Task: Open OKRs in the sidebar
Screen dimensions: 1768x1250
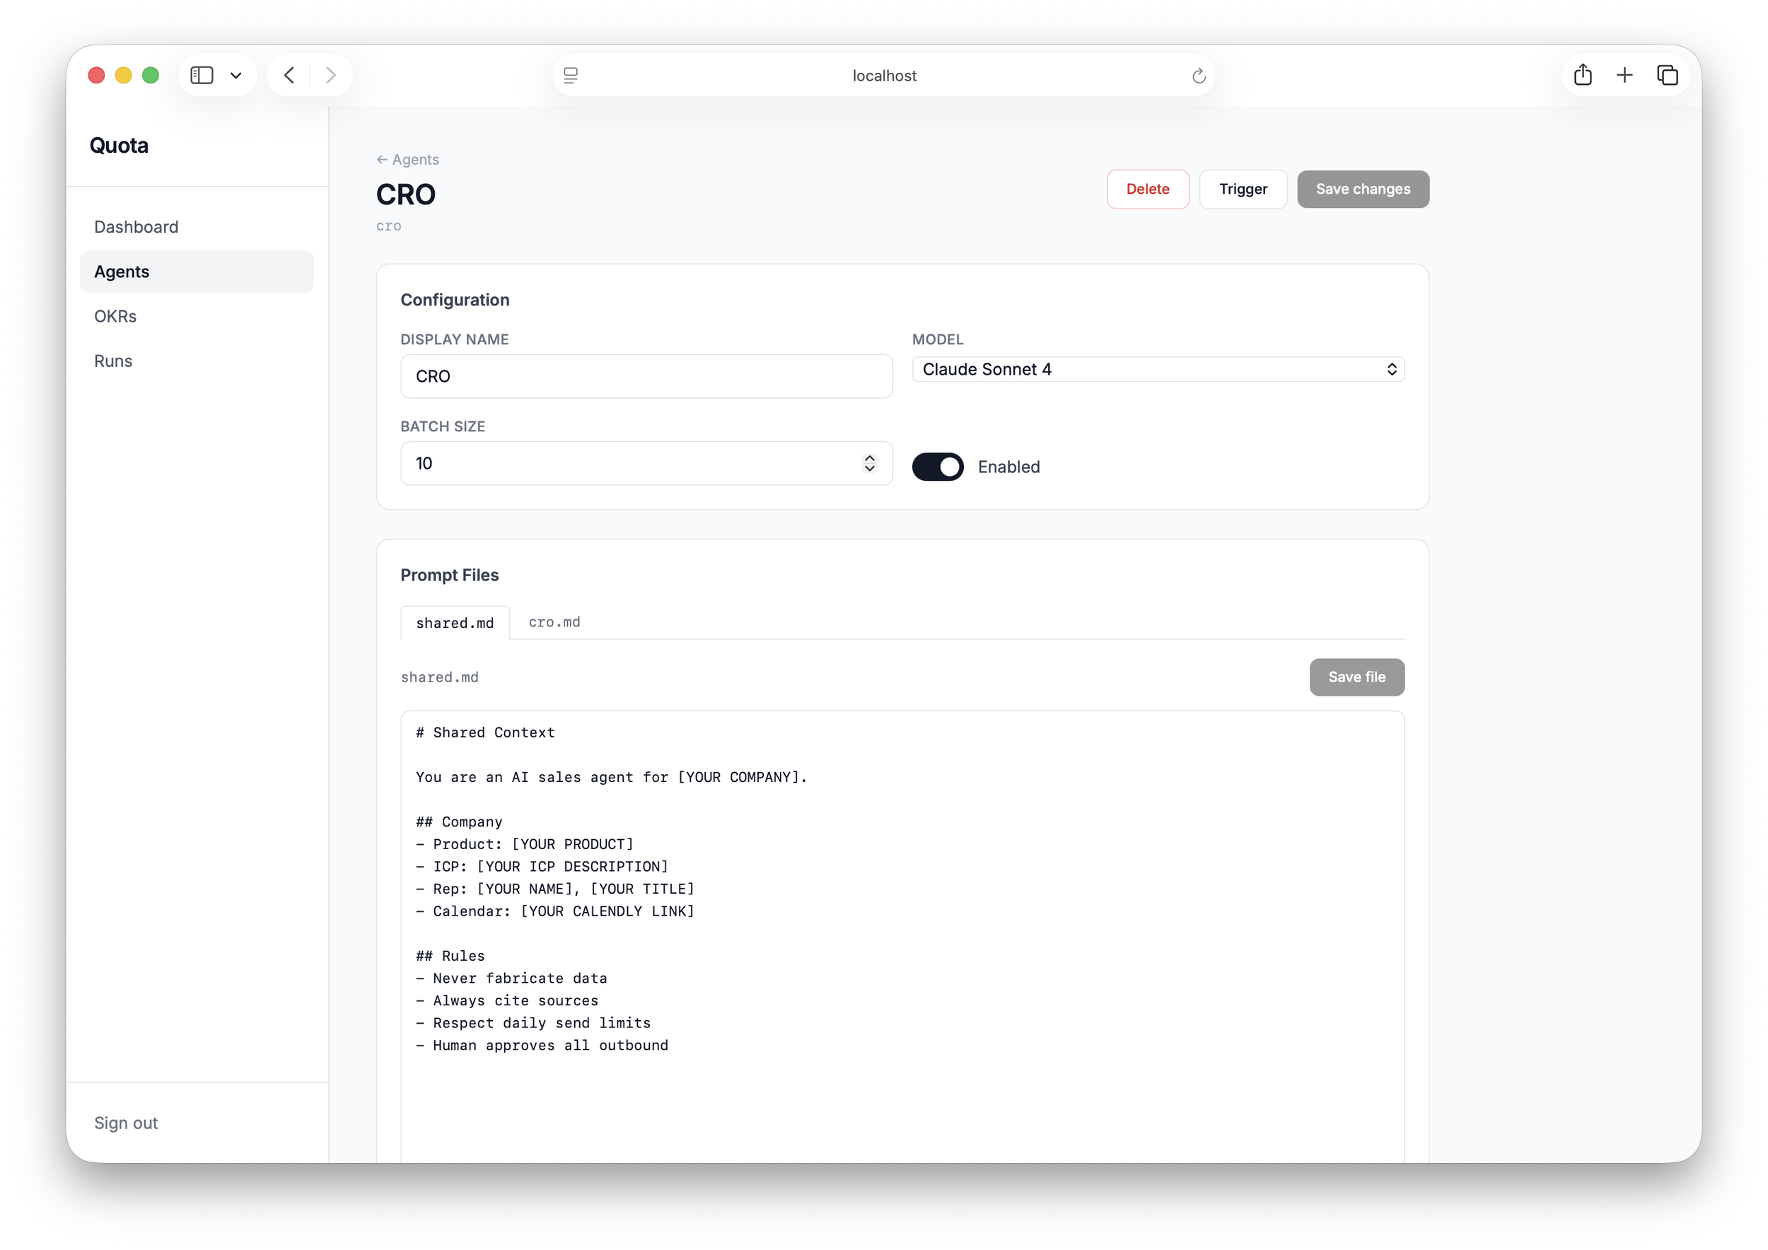Action: coord(115,316)
